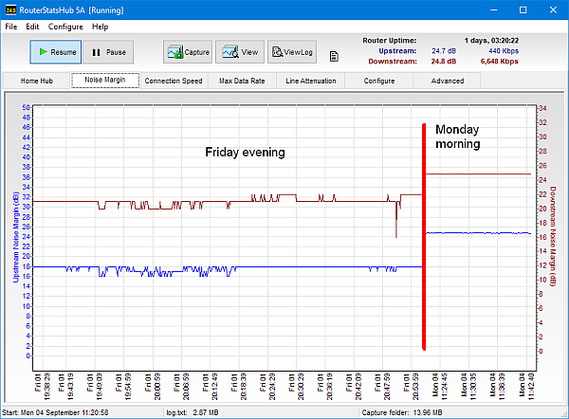Switch to the Advanced tab
This screenshot has height=419, width=569.
(x=448, y=82)
